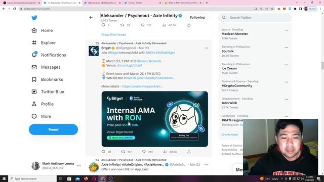This screenshot has width=324, height=182.
Task: Open Bitget tweet options menu
Action: pos(206,48)
